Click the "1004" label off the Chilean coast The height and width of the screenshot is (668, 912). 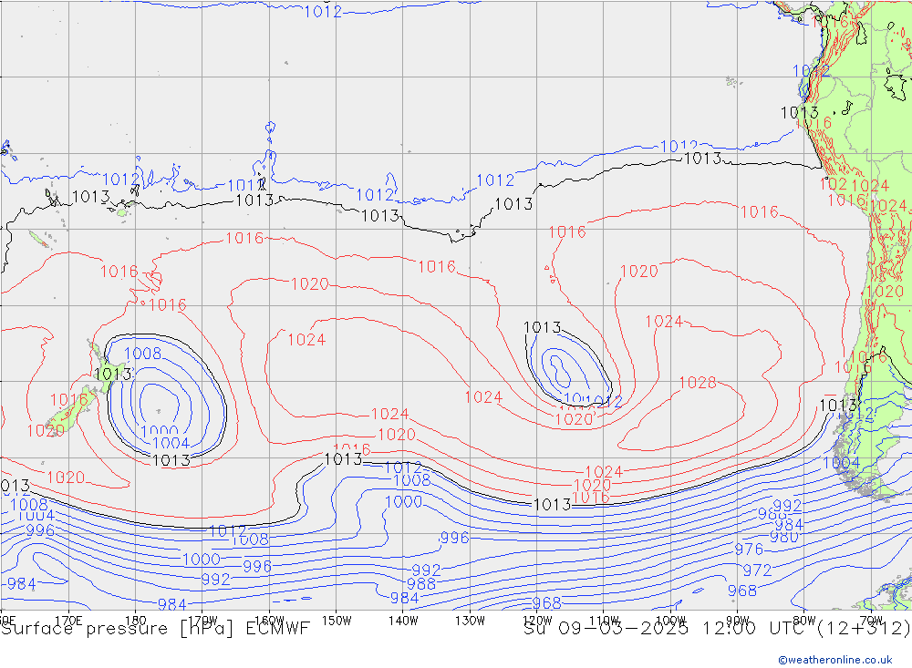(x=841, y=463)
